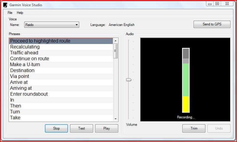Click the phrases list scroll-down arrow

click(116, 119)
